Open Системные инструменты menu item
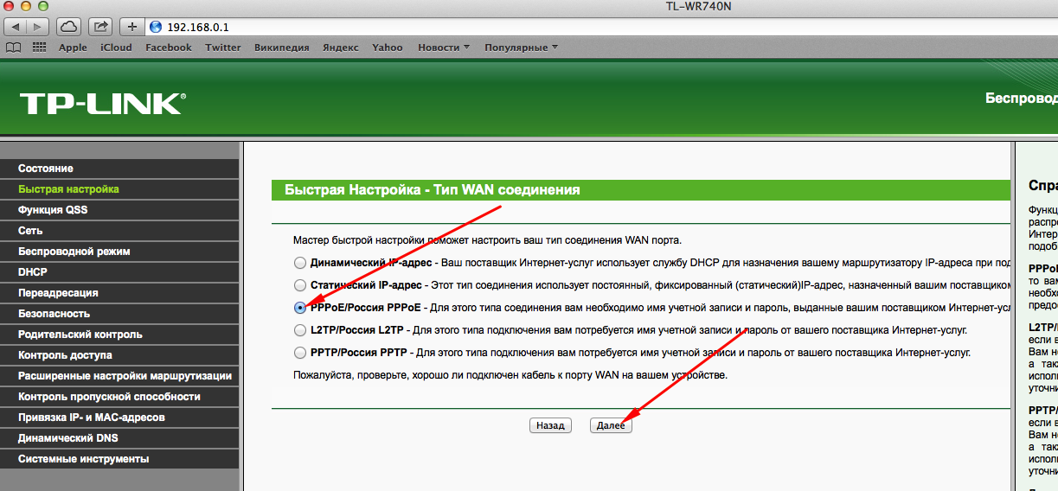The height and width of the screenshot is (491, 1058). click(x=119, y=458)
